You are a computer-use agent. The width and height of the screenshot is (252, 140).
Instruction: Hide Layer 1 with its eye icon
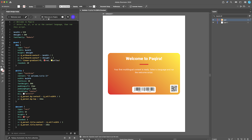click(x=213, y=22)
